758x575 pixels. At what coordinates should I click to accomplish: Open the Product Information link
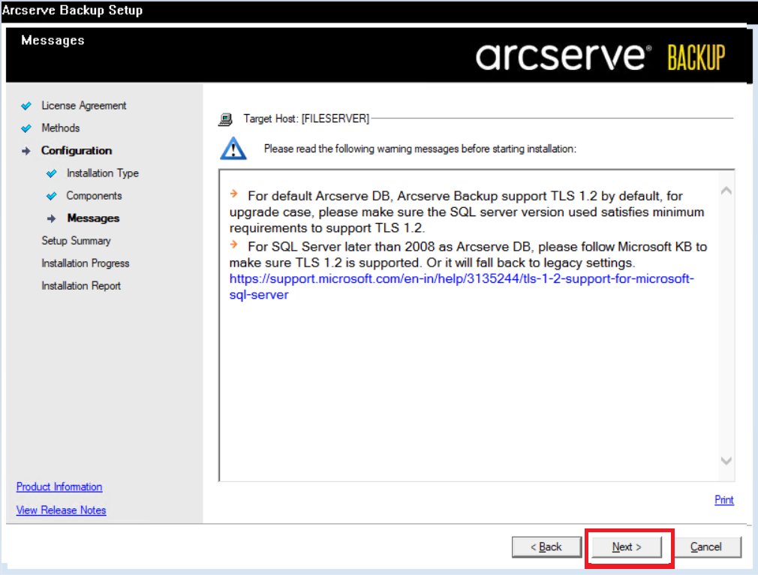coord(59,487)
